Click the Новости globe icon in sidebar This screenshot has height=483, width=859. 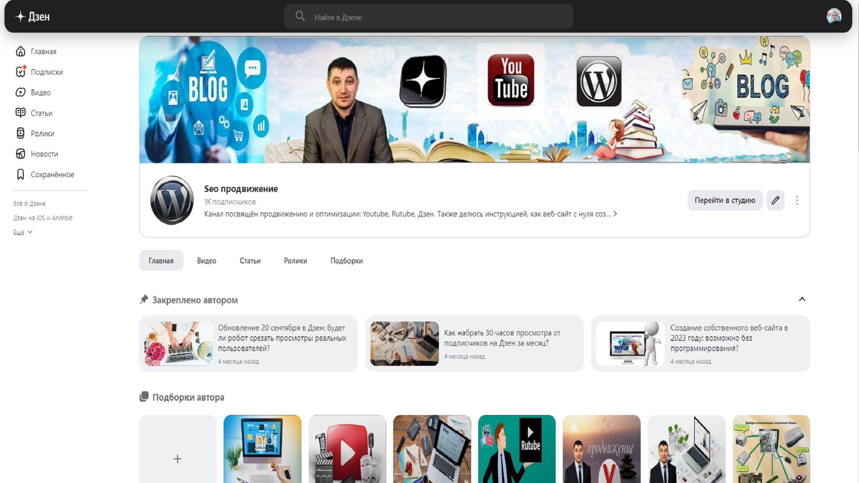21,154
